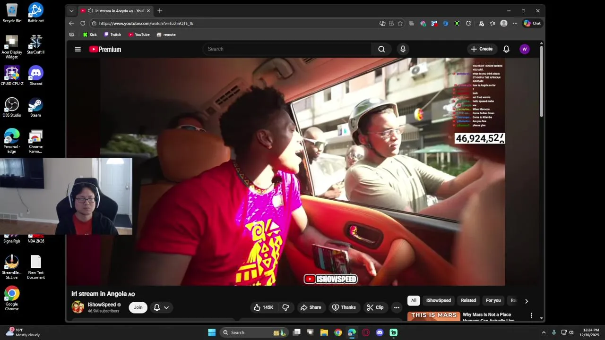This screenshot has width=605, height=340.
Task: Create a Clip of the video
Action: click(375, 307)
